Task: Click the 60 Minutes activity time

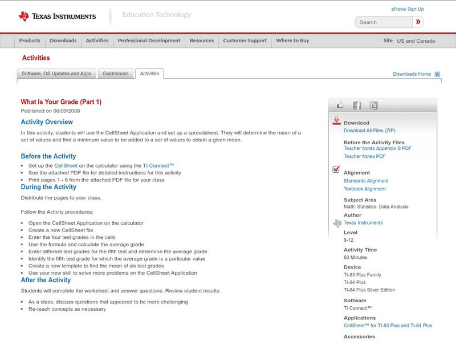Action: click(355, 258)
